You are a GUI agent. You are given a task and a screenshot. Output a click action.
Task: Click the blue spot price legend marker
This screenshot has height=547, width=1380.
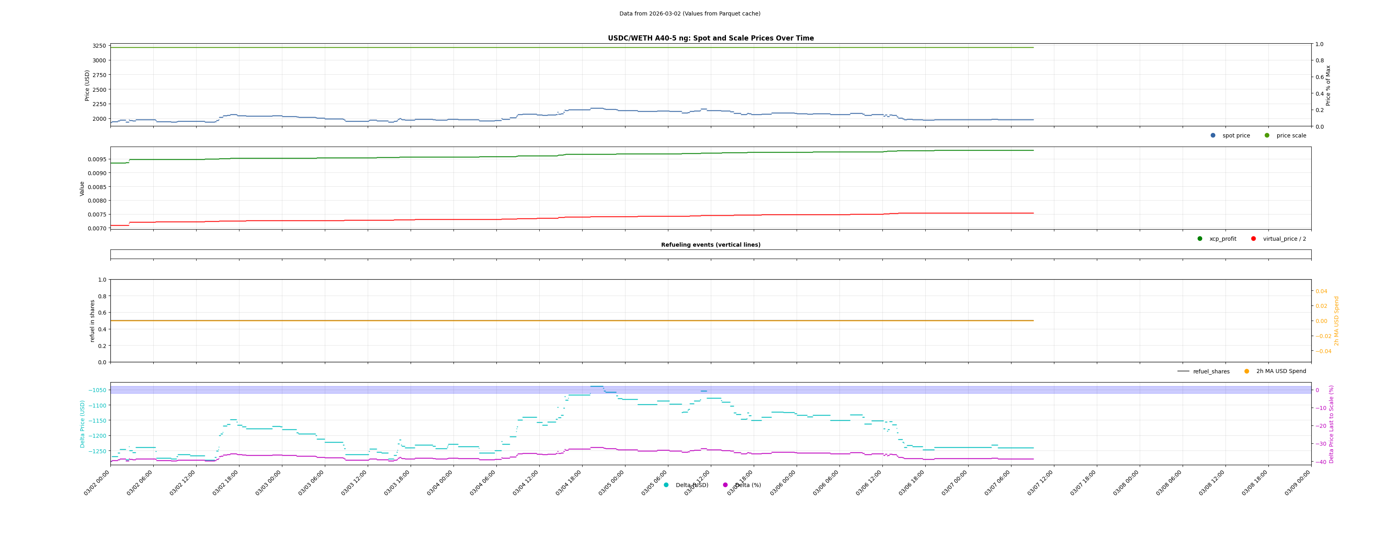pos(1213,135)
